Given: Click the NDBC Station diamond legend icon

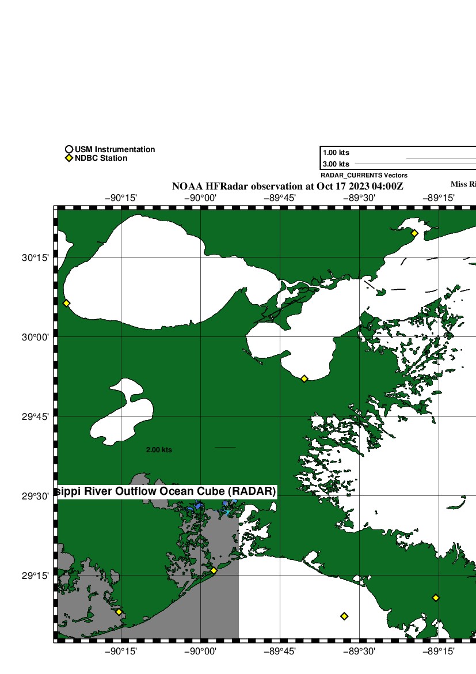Looking at the screenshot, I should (69, 158).
